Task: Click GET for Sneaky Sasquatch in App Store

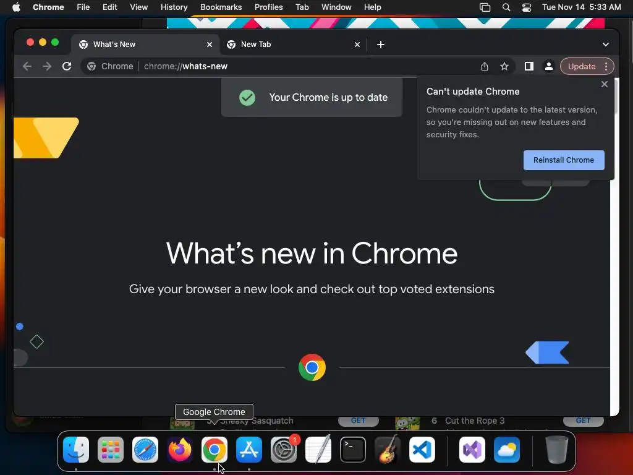Action: 358,421
